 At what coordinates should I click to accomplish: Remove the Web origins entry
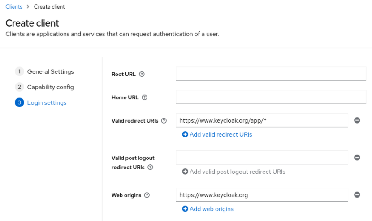point(357,195)
